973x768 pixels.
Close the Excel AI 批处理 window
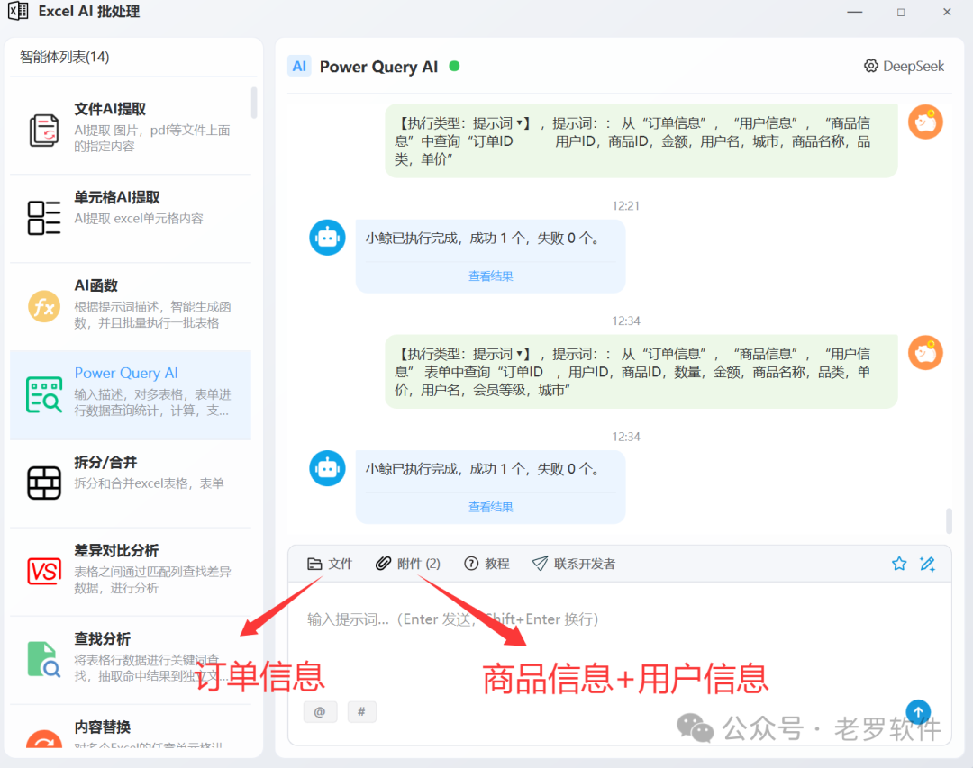click(x=947, y=12)
